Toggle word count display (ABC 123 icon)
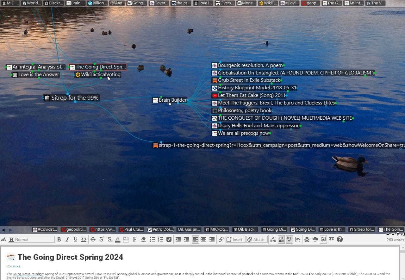The width and height of the screenshot is (405, 280). (x=281, y=239)
